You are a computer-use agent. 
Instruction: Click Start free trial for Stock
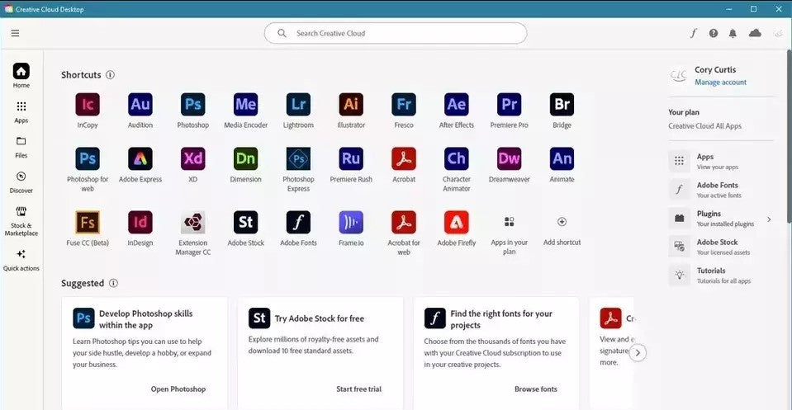pyautogui.click(x=358, y=389)
